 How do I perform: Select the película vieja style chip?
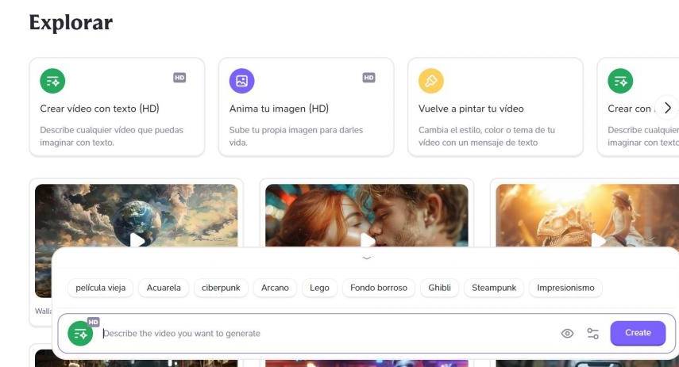(100, 288)
